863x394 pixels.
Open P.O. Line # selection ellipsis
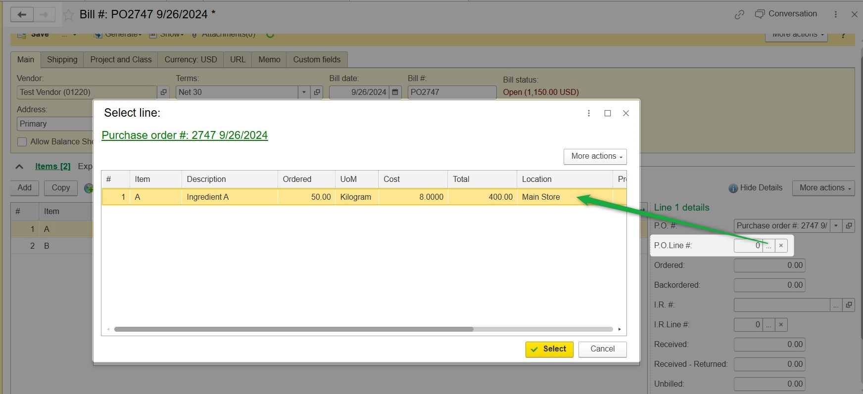768,245
